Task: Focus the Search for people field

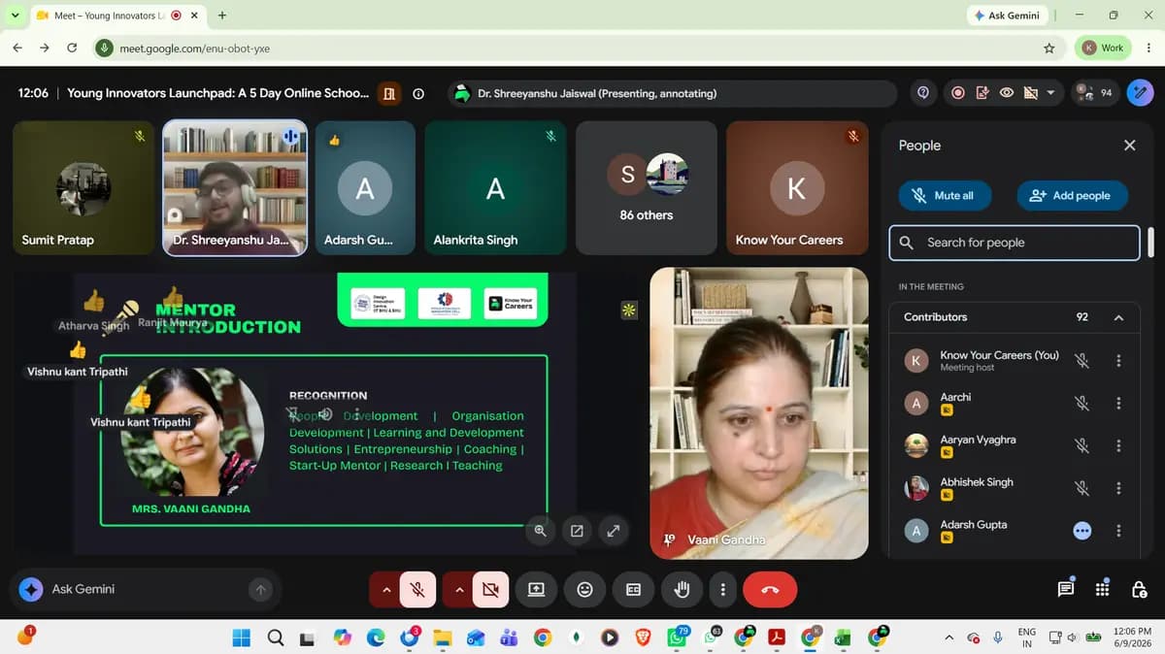Action: coord(1015,243)
